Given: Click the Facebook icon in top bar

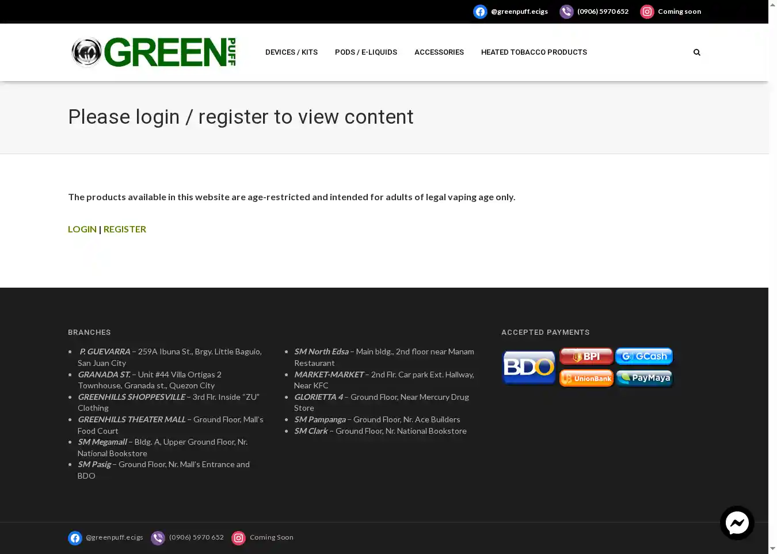Looking at the screenshot, I should coord(480,12).
